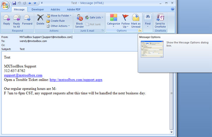Open Junk E-mail options dialog launcher
This screenshot has width=212, height=137.
click(x=103, y=30)
